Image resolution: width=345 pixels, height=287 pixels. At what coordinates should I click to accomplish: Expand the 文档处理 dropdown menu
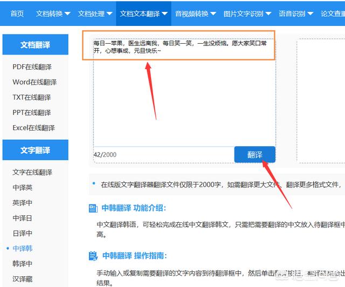coord(95,13)
